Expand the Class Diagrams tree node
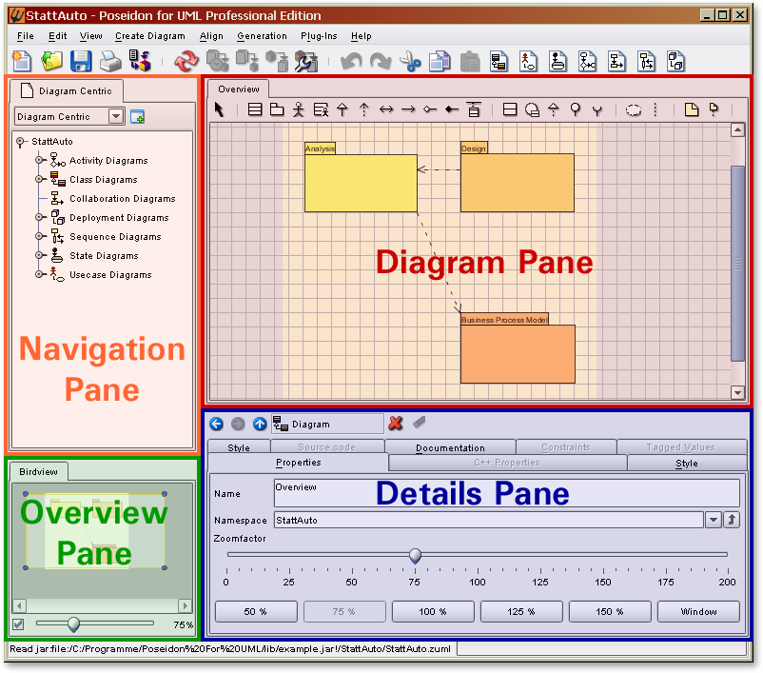 coord(40,179)
